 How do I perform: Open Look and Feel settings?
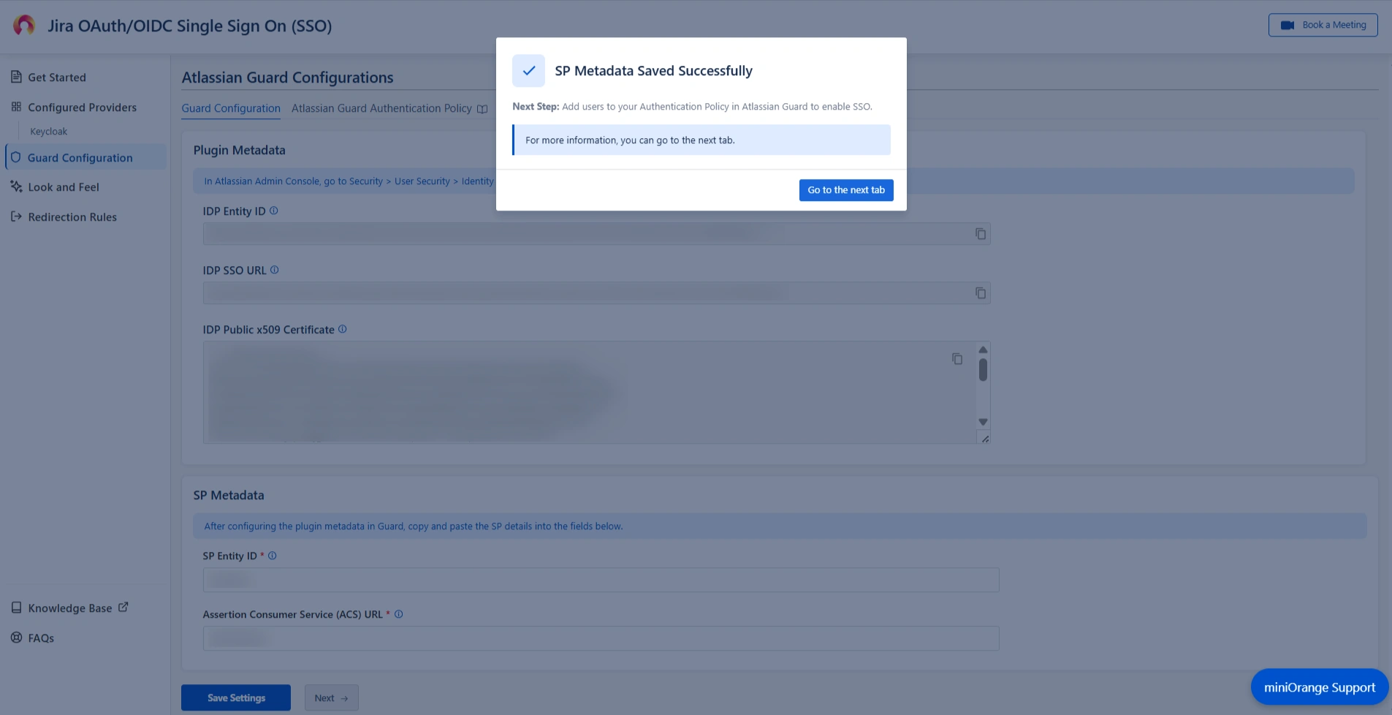point(64,187)
